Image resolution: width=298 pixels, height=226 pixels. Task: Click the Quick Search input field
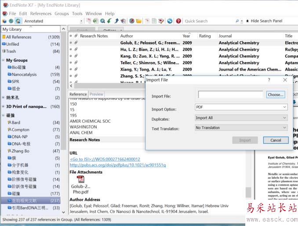(209, 21)
